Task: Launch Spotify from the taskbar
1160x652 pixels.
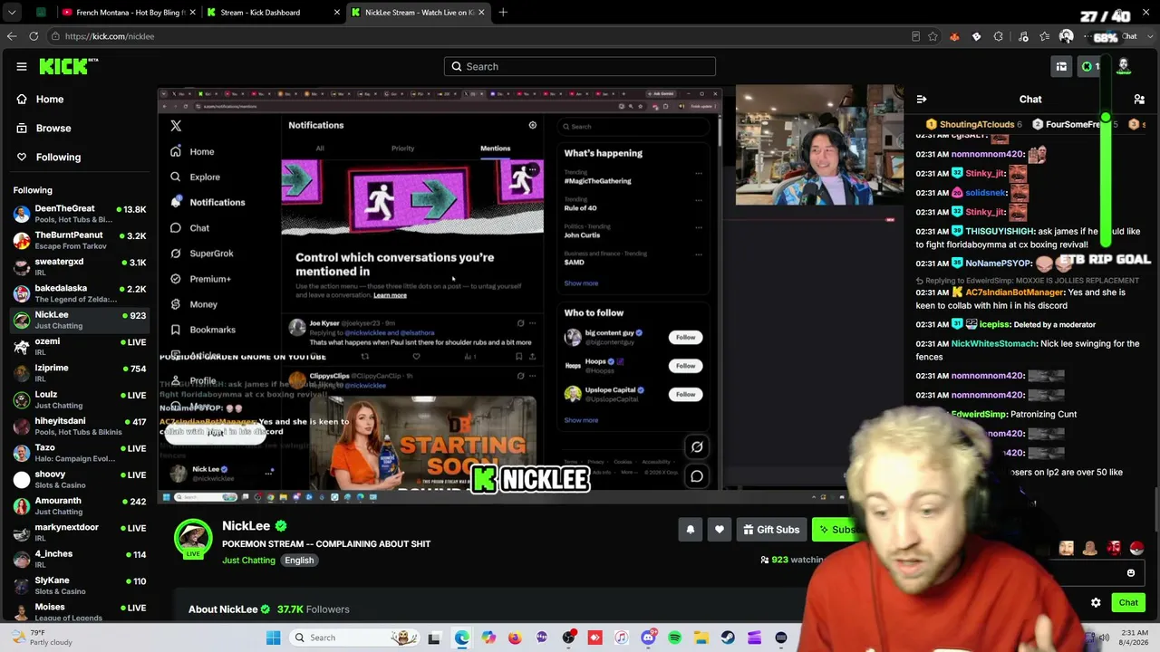Action: click(x=674, y=638)
